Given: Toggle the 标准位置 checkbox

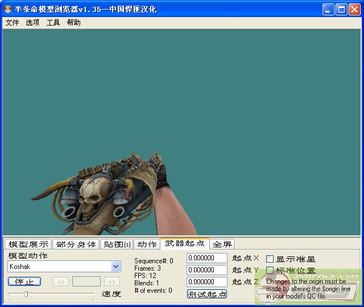Looking at the screenshot, I should point(270,270).
